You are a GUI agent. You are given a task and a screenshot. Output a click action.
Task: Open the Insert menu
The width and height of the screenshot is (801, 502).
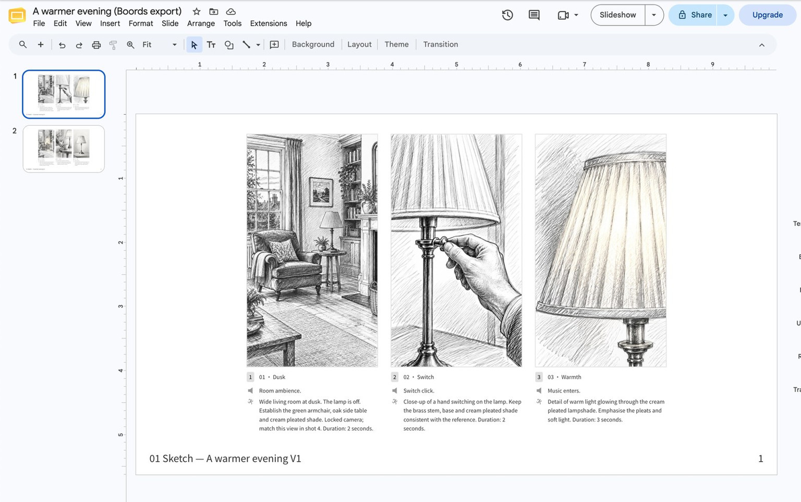(x=110, y=23)
